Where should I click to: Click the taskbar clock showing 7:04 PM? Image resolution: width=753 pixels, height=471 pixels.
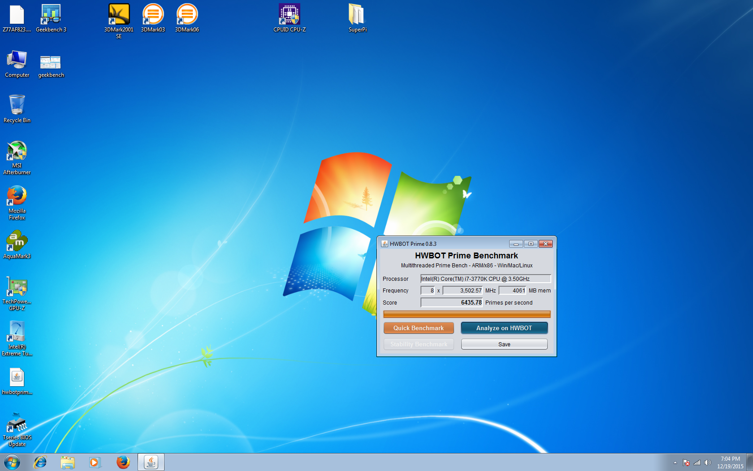pyautogui.click(x=730, y=462)
